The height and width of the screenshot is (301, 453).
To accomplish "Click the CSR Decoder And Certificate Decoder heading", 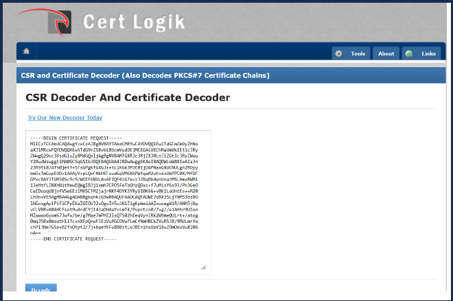I will coord(128,97).
